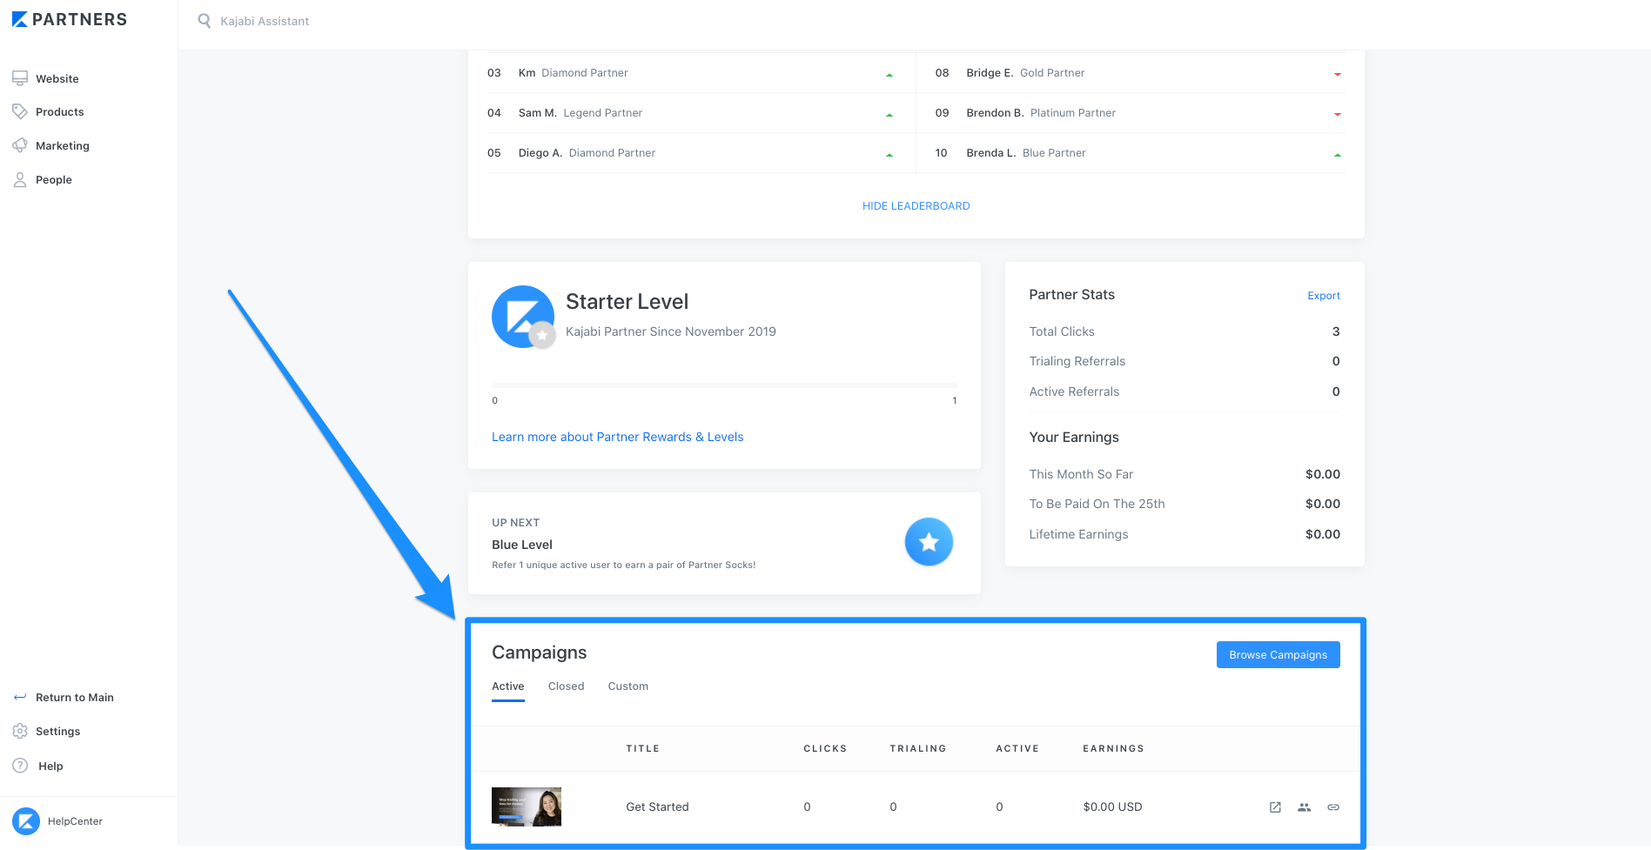Click Brenda L. leaderboard name
Image resolution: width=1651 pixels, height=850 pixels.
coord(990,153)
